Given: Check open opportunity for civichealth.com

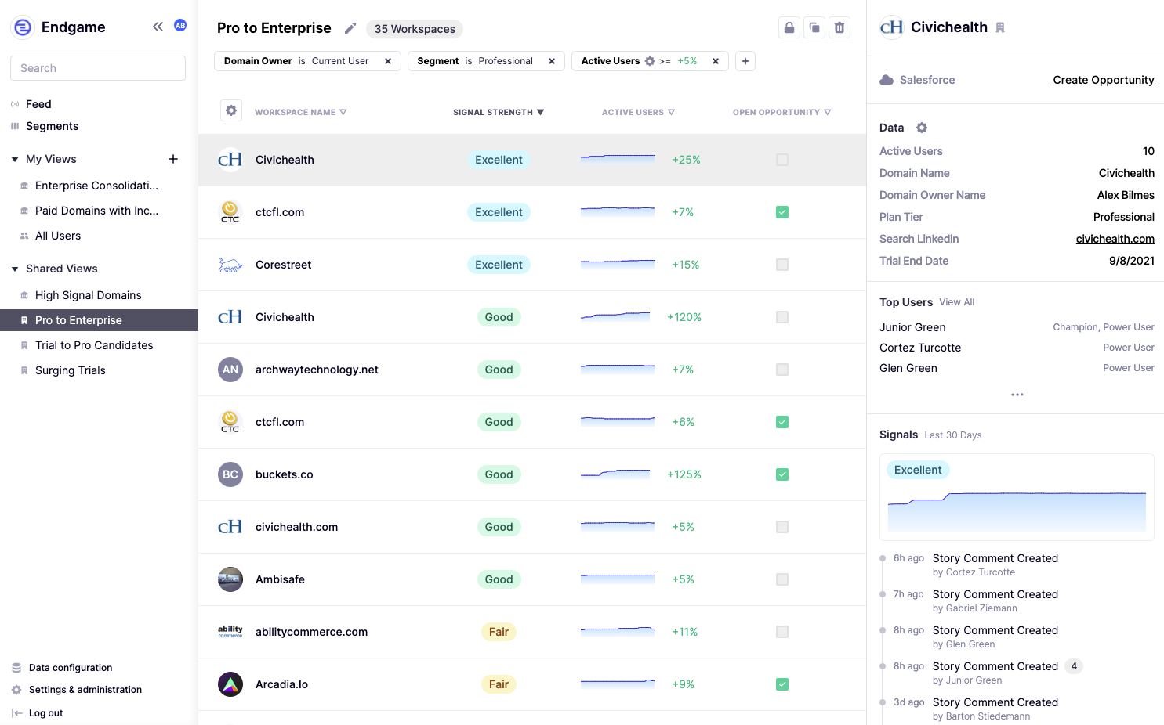Looking at the screenshot, I should (x=782, y=527).
